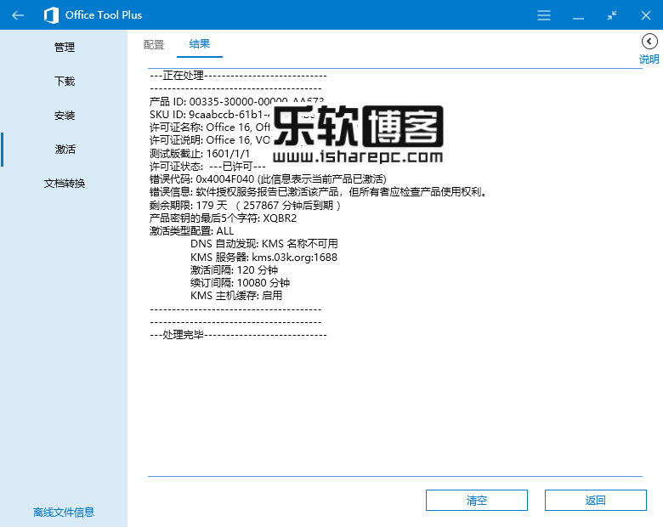
Task: Click the KMS 主机缓存: 启用 line
Action: coord(236,295)
